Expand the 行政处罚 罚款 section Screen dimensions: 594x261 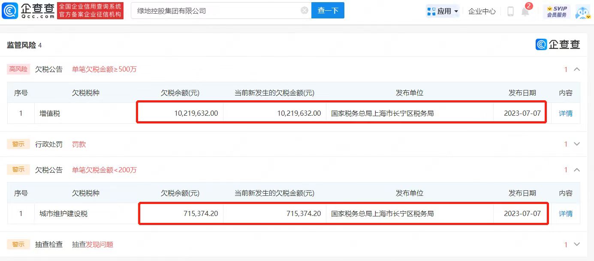pyautogui.click(x=577, y=144)
